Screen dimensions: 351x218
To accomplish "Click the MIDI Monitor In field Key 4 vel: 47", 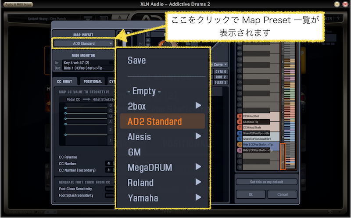I will pyautogui.click(x=88, y=63).
